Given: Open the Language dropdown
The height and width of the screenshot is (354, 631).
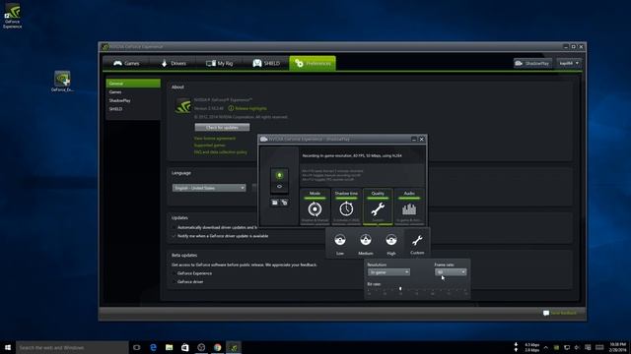Looking at the screenshot, I should click(209, 188).
